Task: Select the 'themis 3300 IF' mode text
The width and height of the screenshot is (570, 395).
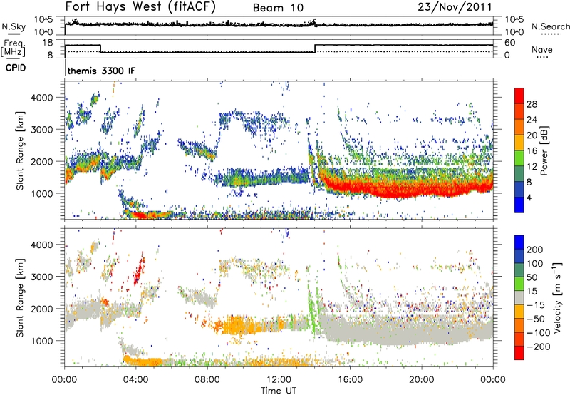Action: tap(101, 71)
